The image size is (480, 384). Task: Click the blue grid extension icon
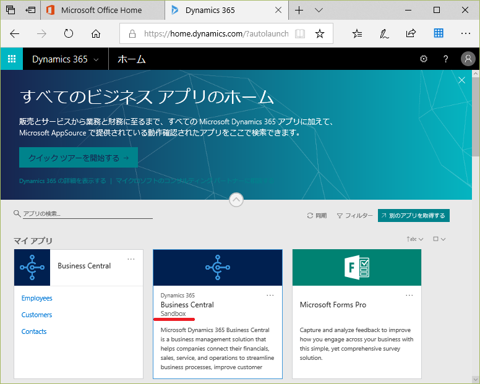[439, 33]
